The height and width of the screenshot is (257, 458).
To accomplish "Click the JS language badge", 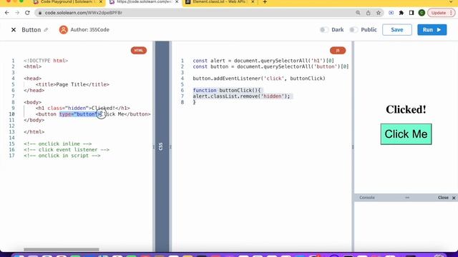I will 338,51.
